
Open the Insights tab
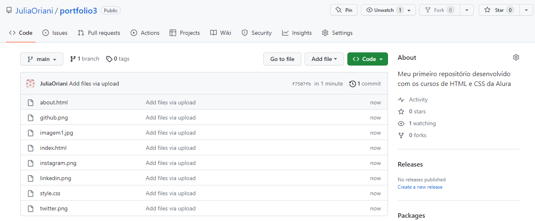pyautogui.click(x=297, y=33)
